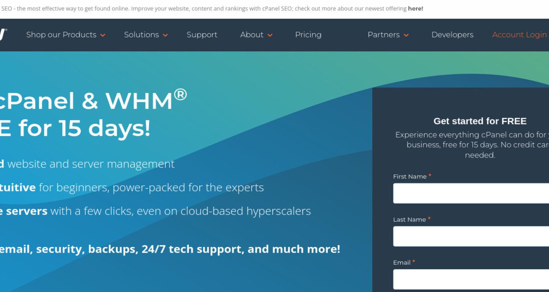Image resolution: width=549 pixels, height=292 pixels.
Task: Focus the First Name input field
Action: 471,193
